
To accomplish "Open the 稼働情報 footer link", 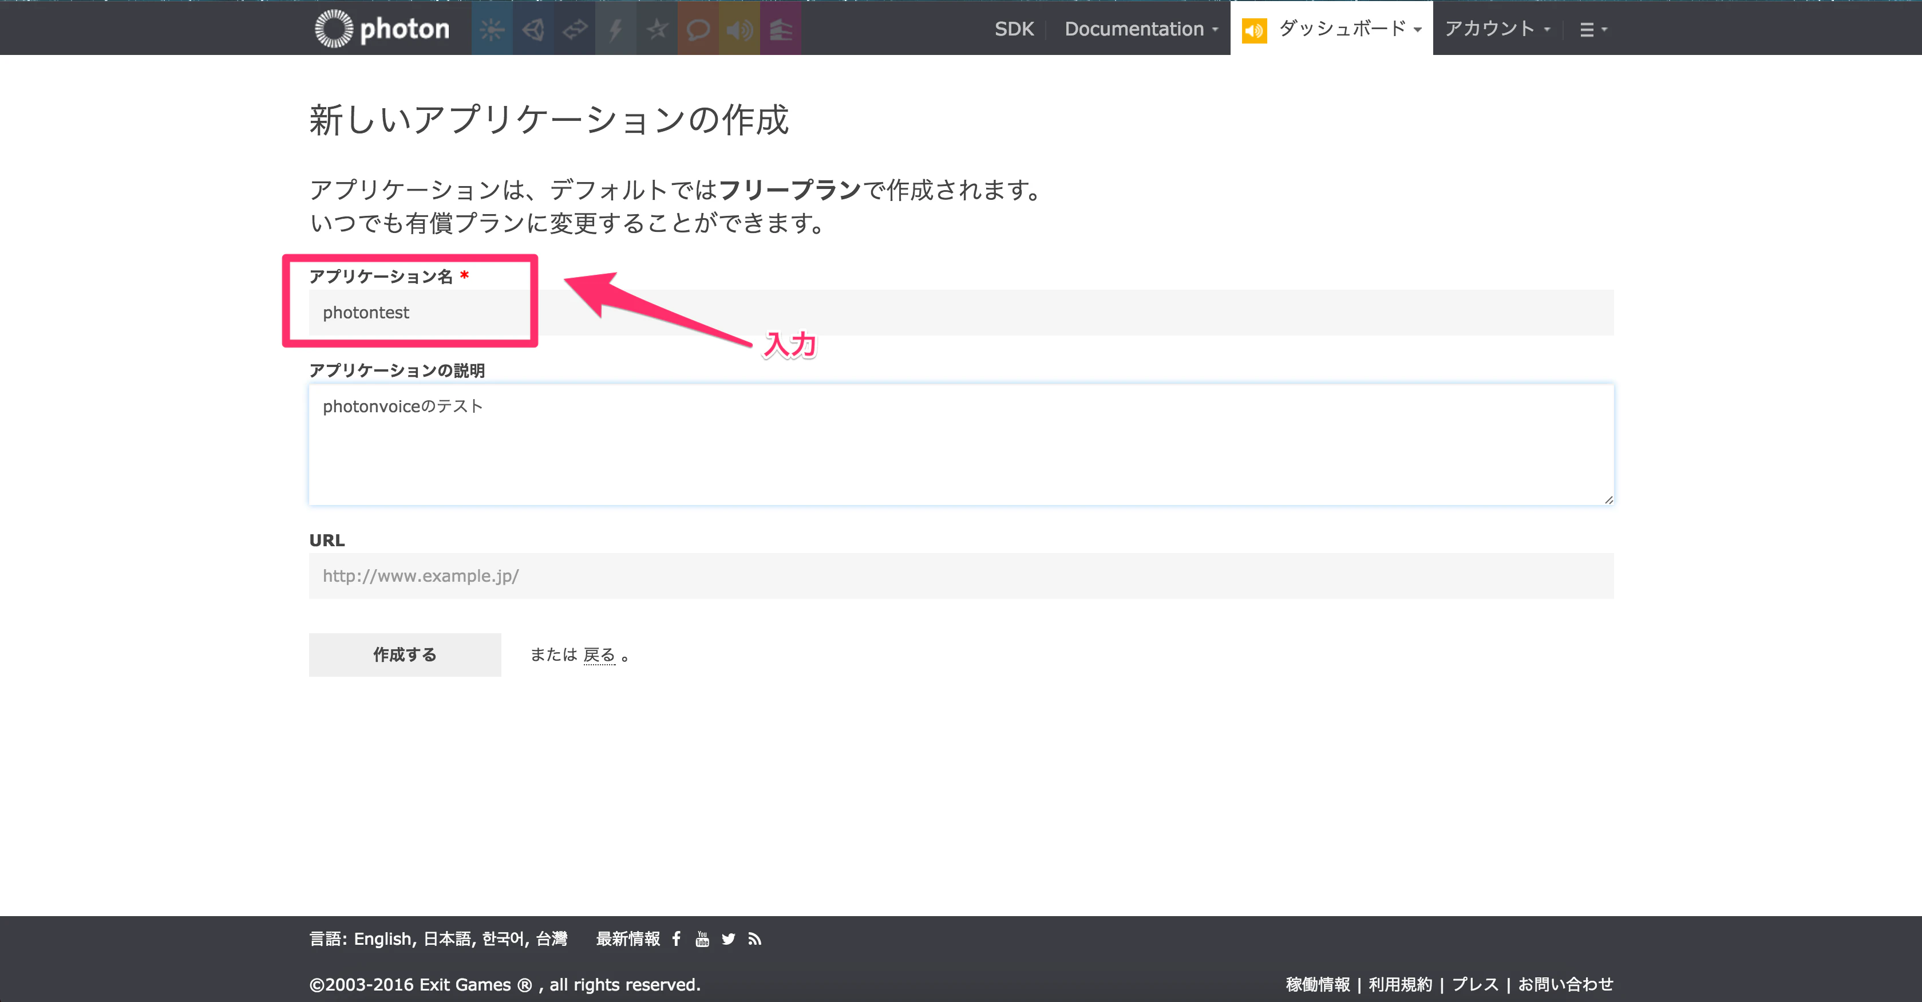I will point(1318,984).
